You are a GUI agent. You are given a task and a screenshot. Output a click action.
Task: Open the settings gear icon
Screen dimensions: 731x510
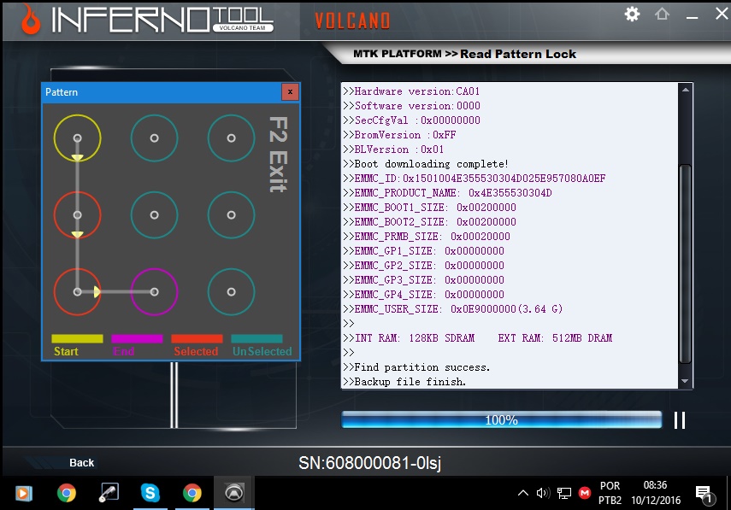click(632, 14)
